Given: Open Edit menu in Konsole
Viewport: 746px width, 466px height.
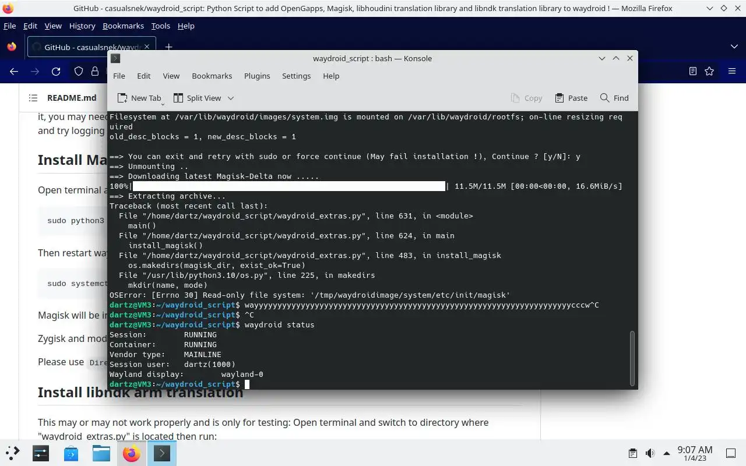Looking at the screenshot, I should pyautogui.click(x=143, y=76).
